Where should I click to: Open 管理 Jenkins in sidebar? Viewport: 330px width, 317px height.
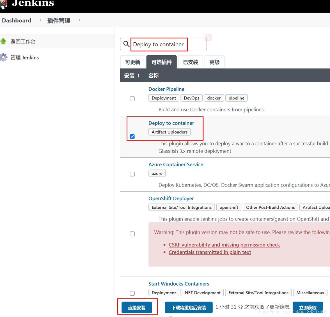[25, 58]
